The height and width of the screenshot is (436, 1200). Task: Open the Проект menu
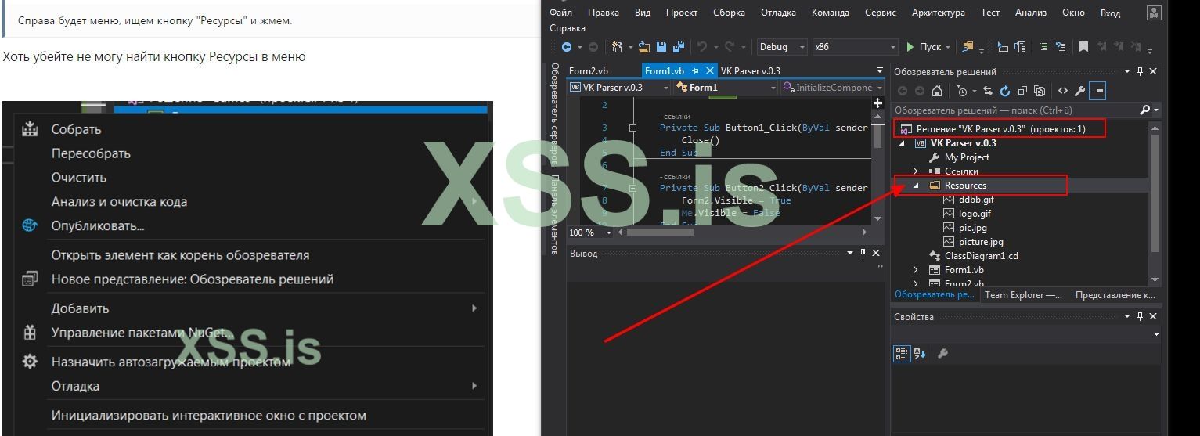click(682, 13)
